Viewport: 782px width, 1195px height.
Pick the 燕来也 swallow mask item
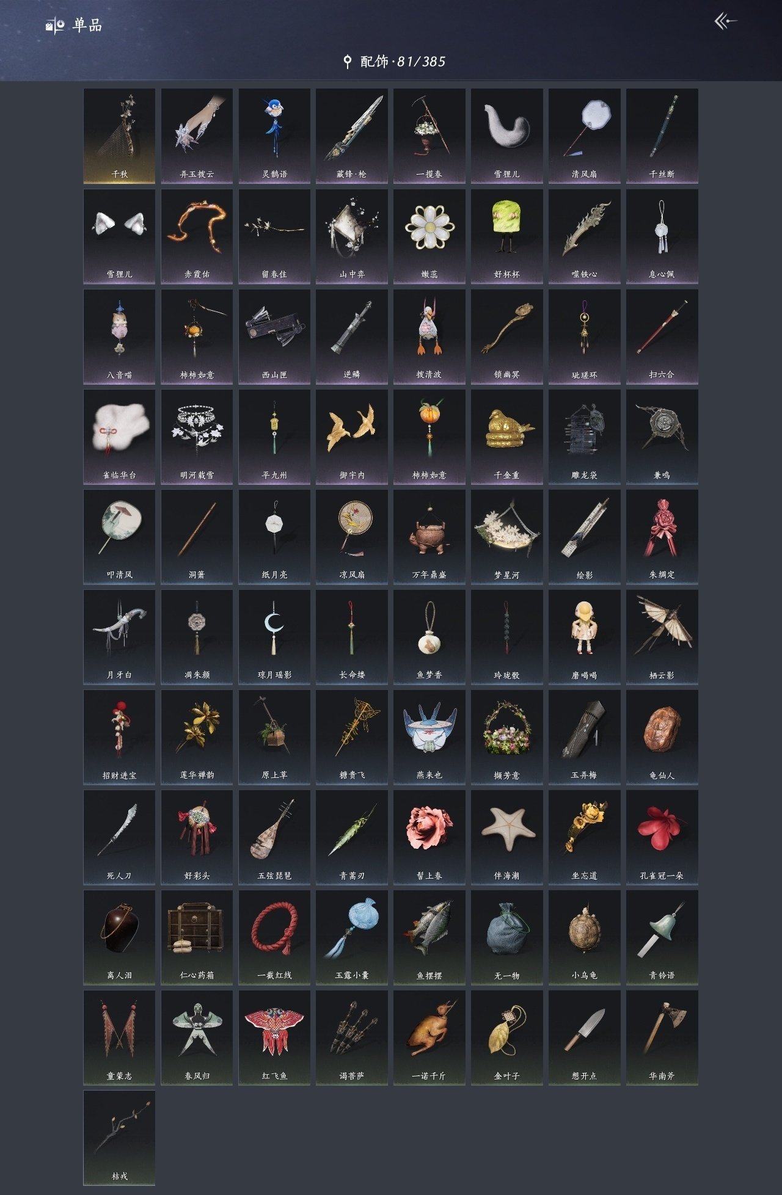click(429, 737)
